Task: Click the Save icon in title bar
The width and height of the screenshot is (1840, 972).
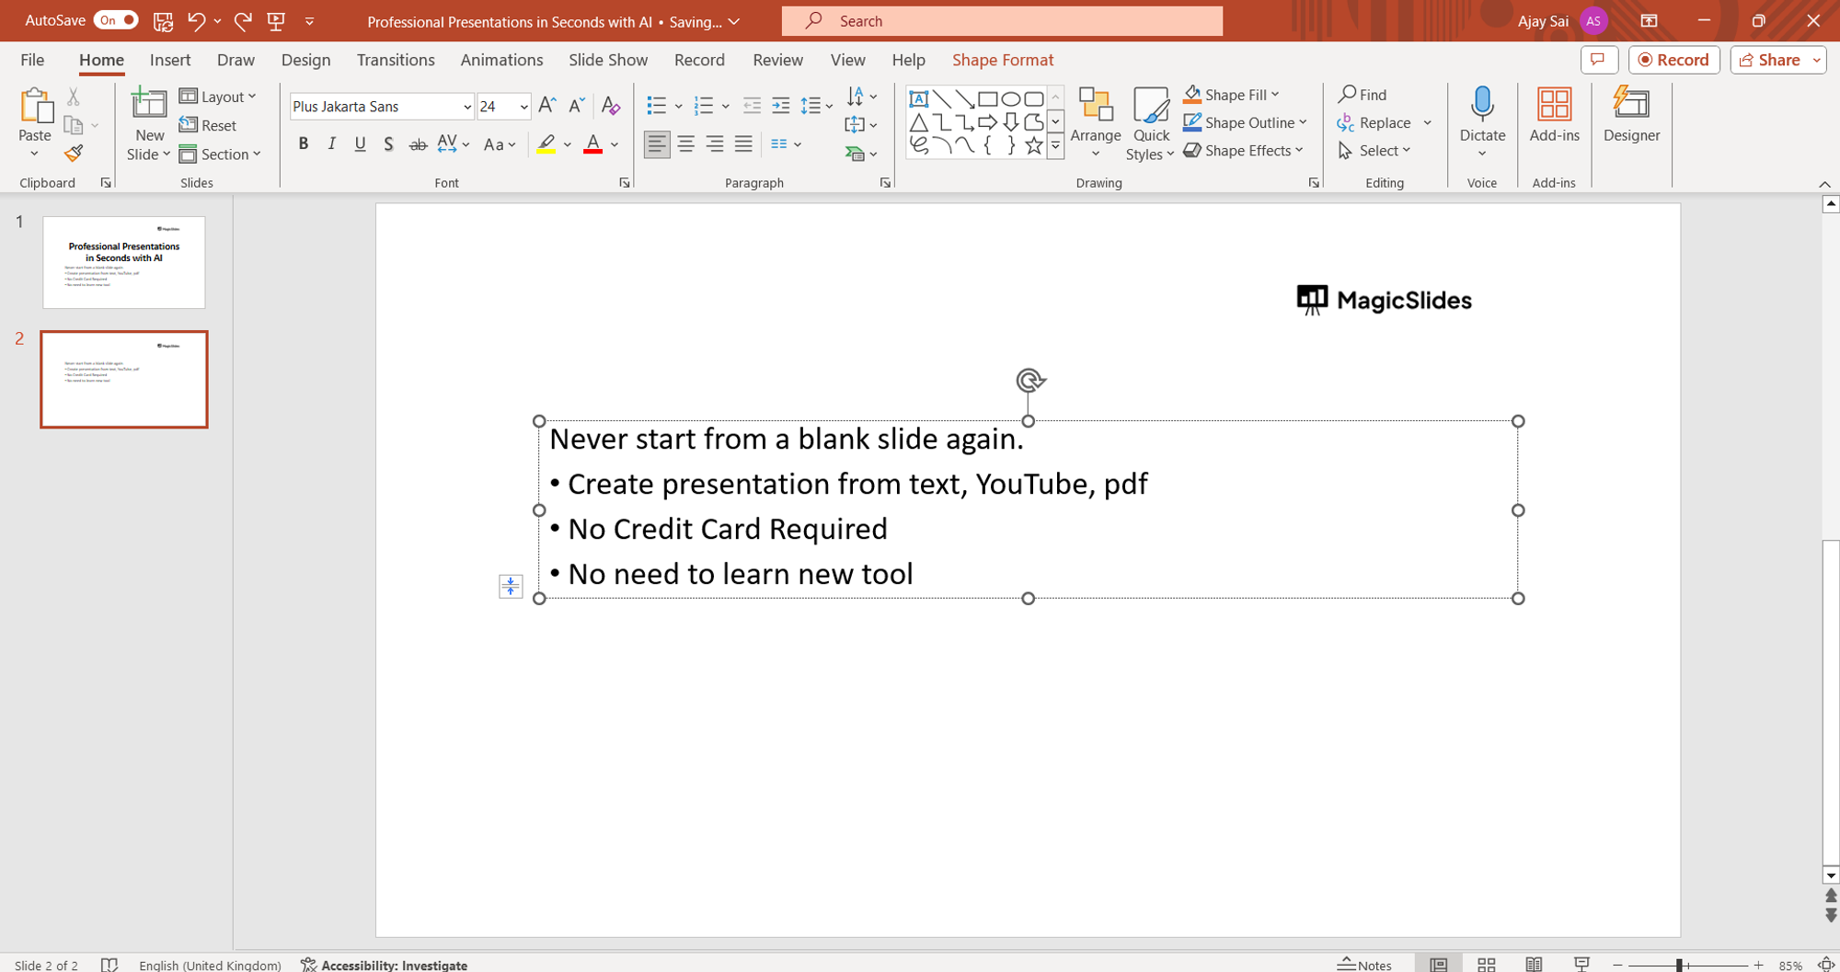Action: pos(163,21)
